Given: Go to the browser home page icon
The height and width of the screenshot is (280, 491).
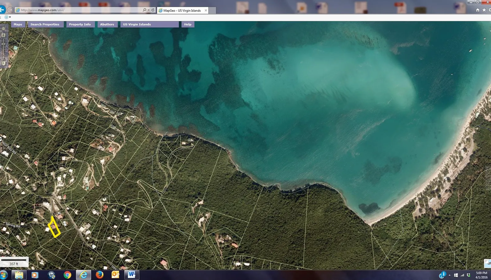Looking at the screenshot, I should (x=477, y=10).
